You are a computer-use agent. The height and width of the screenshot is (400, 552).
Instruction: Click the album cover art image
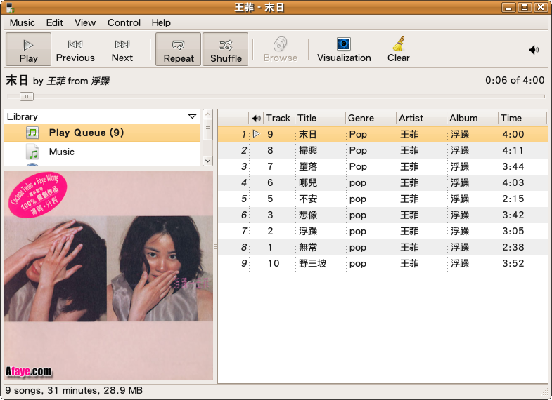[108, 274]
